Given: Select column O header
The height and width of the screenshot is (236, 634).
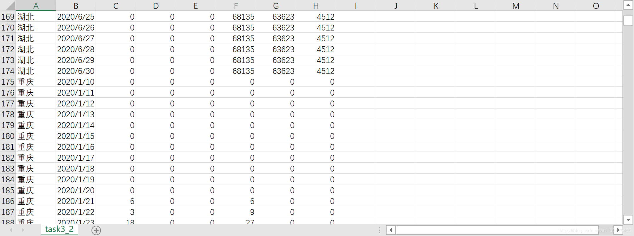Looking at the screenshot, I should tap(596, 6).
